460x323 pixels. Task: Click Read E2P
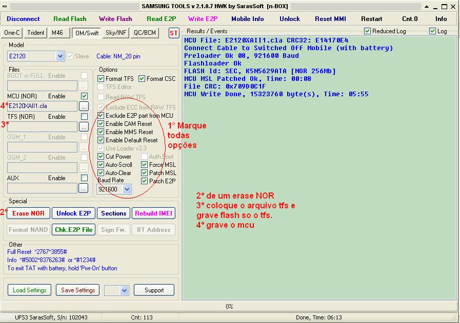162,19
